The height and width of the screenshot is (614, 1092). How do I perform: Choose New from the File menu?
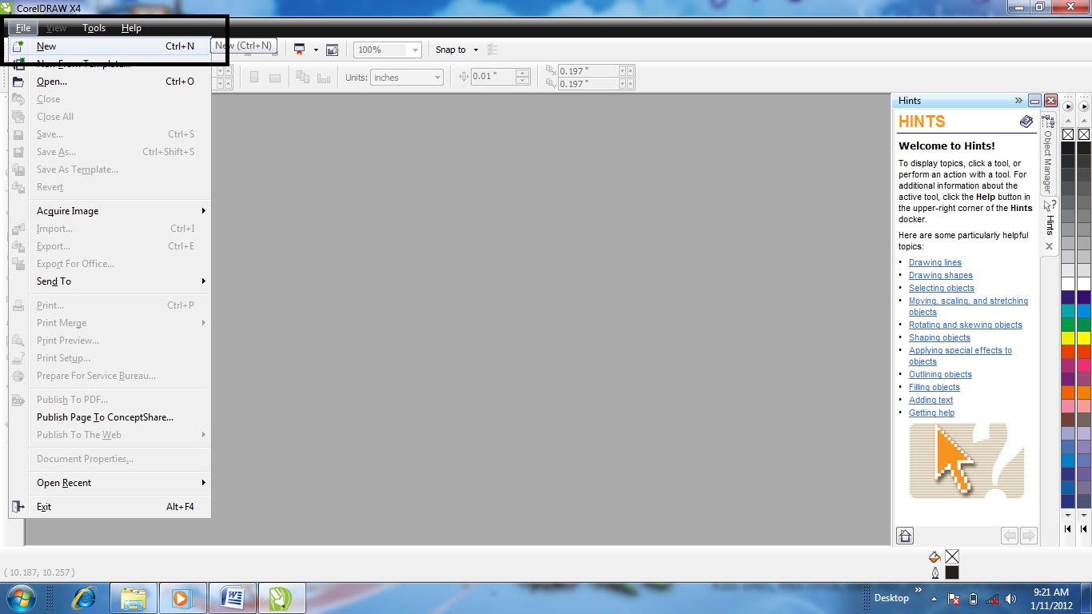pos(110,46)
